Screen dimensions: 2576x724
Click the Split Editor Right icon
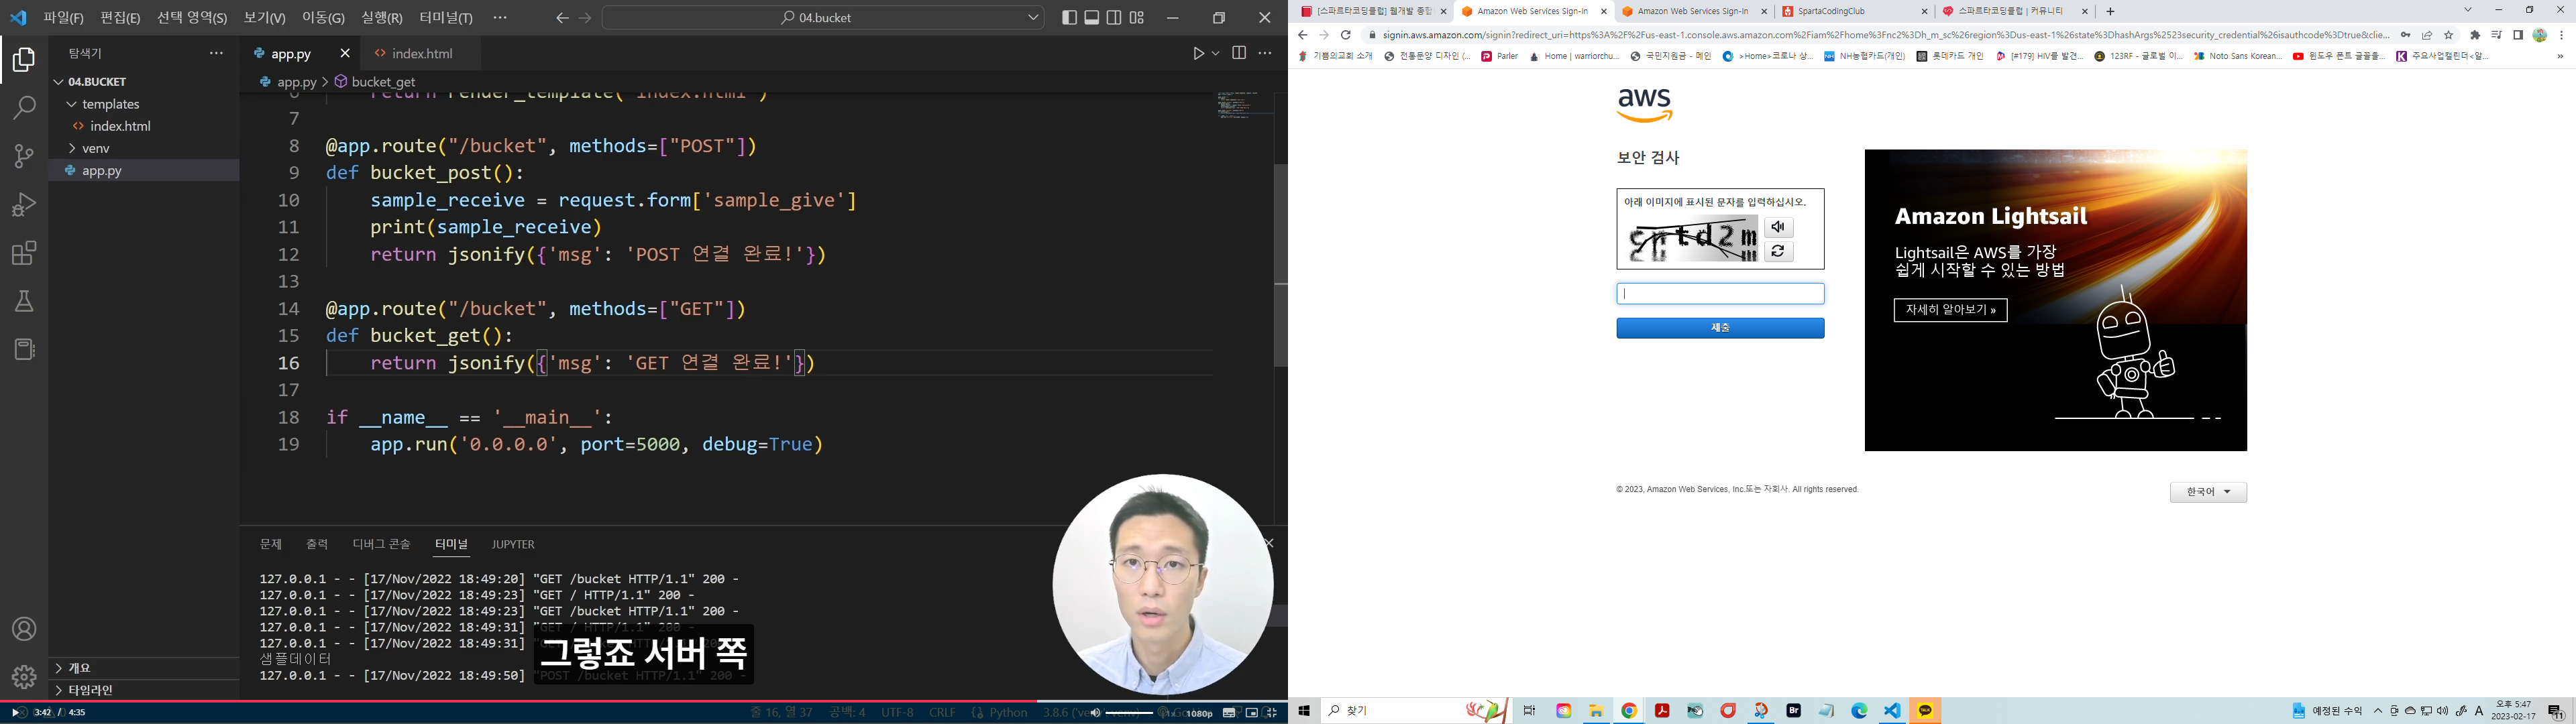[x=1239, y=53]
